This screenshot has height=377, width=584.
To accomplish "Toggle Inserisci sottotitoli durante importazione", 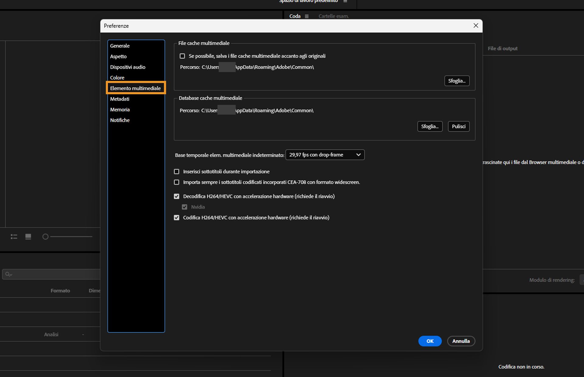I will tap(176, 171).
